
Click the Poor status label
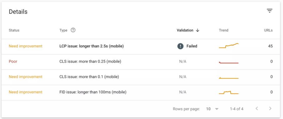click(x=13, y=61)
